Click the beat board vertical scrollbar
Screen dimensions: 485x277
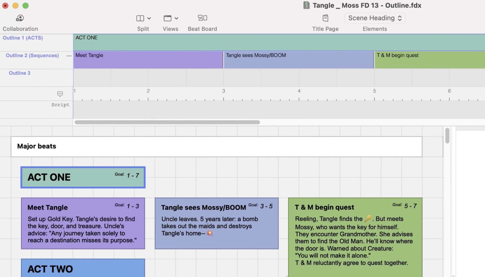pos(447,136)
